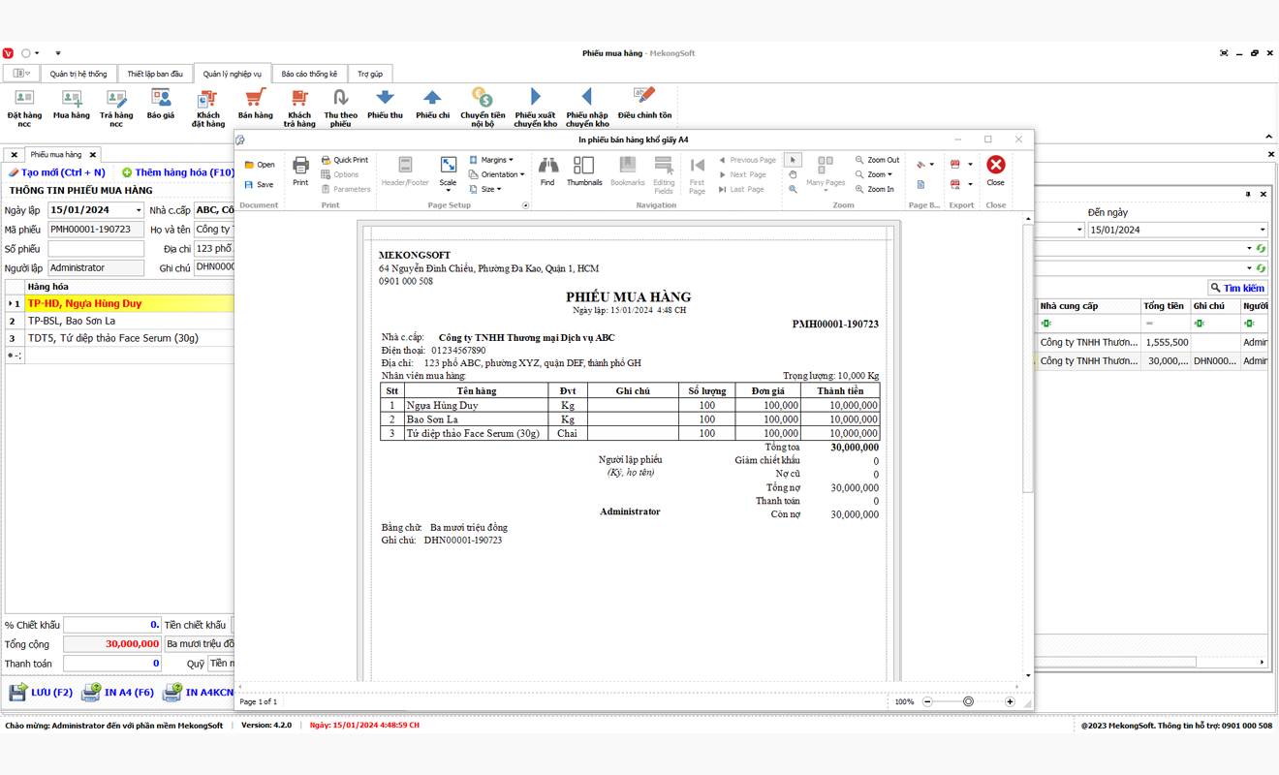1279x775 pixels.
Task: Switch to the Thiết lập ban đầu tab
Action: [155, 74]
